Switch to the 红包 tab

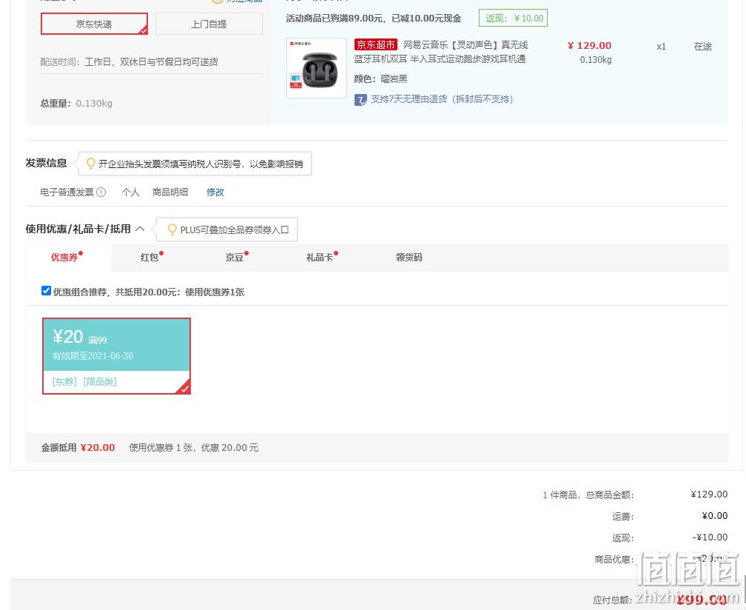pyautogui.click(x=151, y=258)
